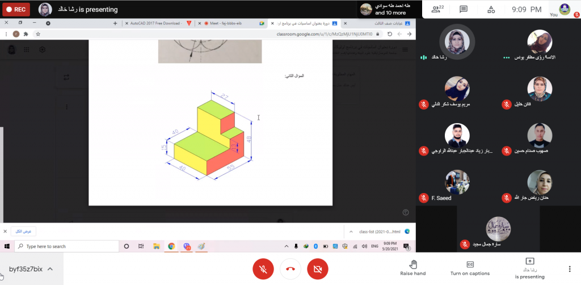Viewport: 581px width, 285px height.
Task: Turn on your camera
Action: 318,269
